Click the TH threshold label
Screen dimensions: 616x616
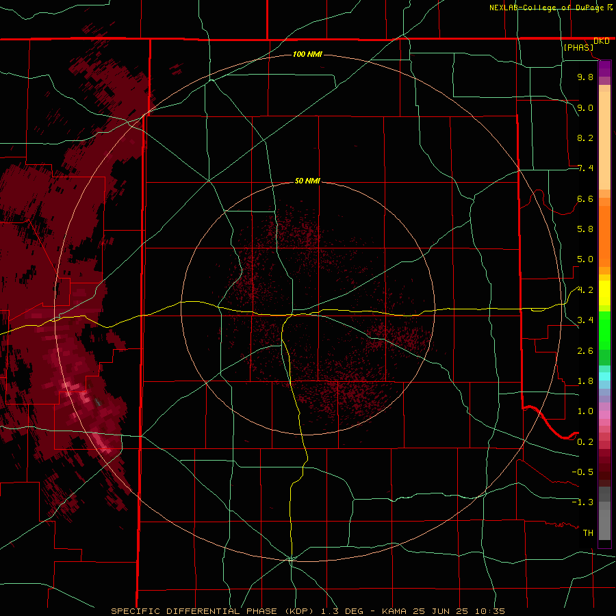(x=588, y=533)
